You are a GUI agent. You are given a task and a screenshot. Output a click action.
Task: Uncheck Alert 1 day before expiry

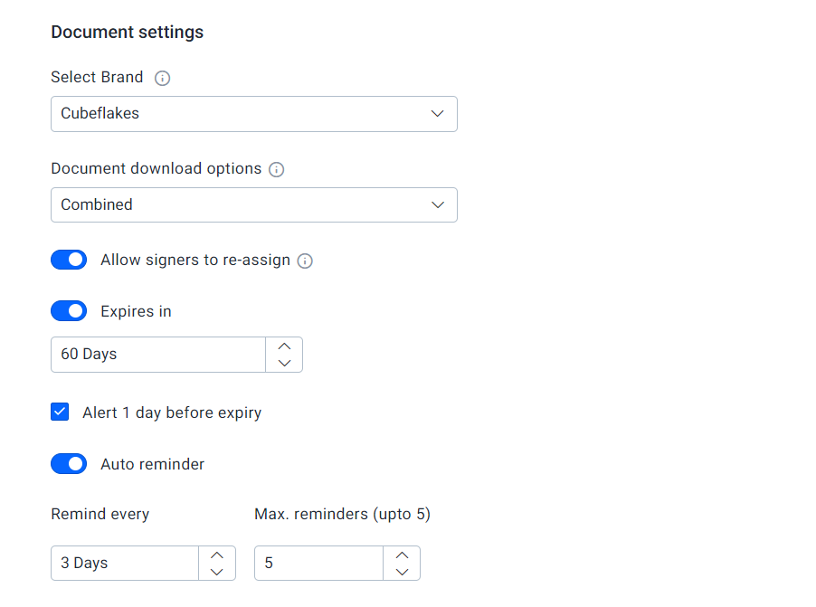[x=60, y=412]
